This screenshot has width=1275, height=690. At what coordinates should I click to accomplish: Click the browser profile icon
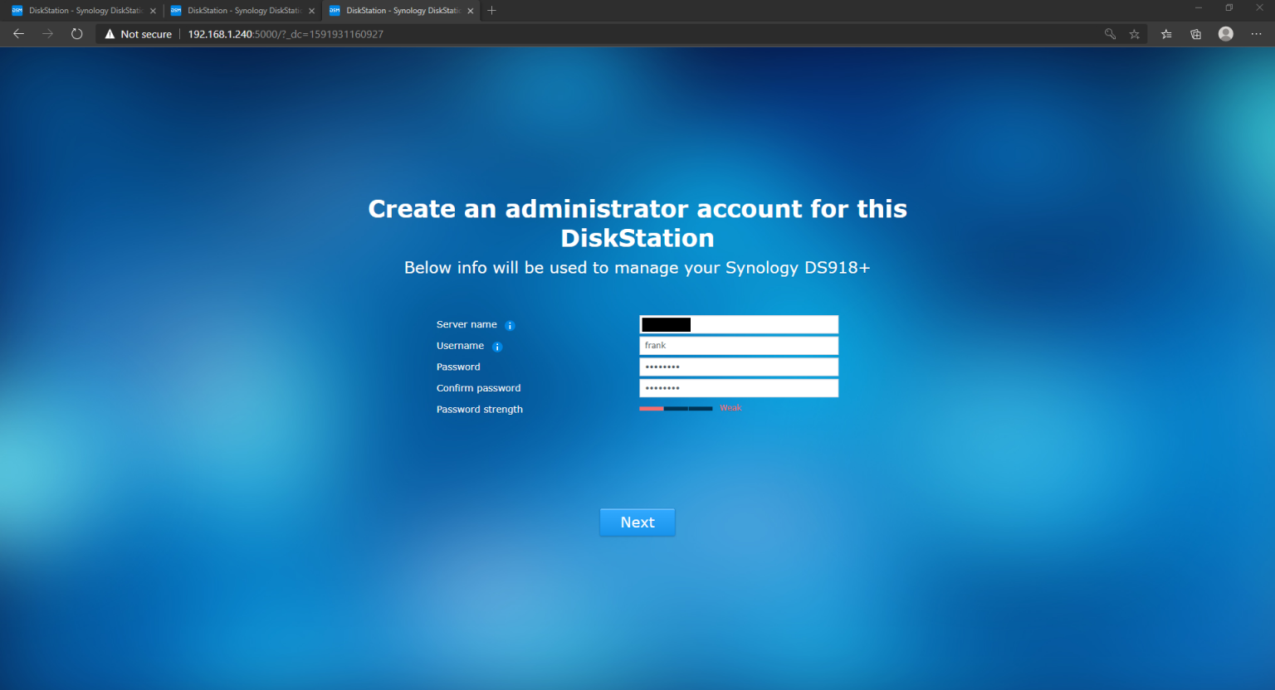coord(1226,34)
